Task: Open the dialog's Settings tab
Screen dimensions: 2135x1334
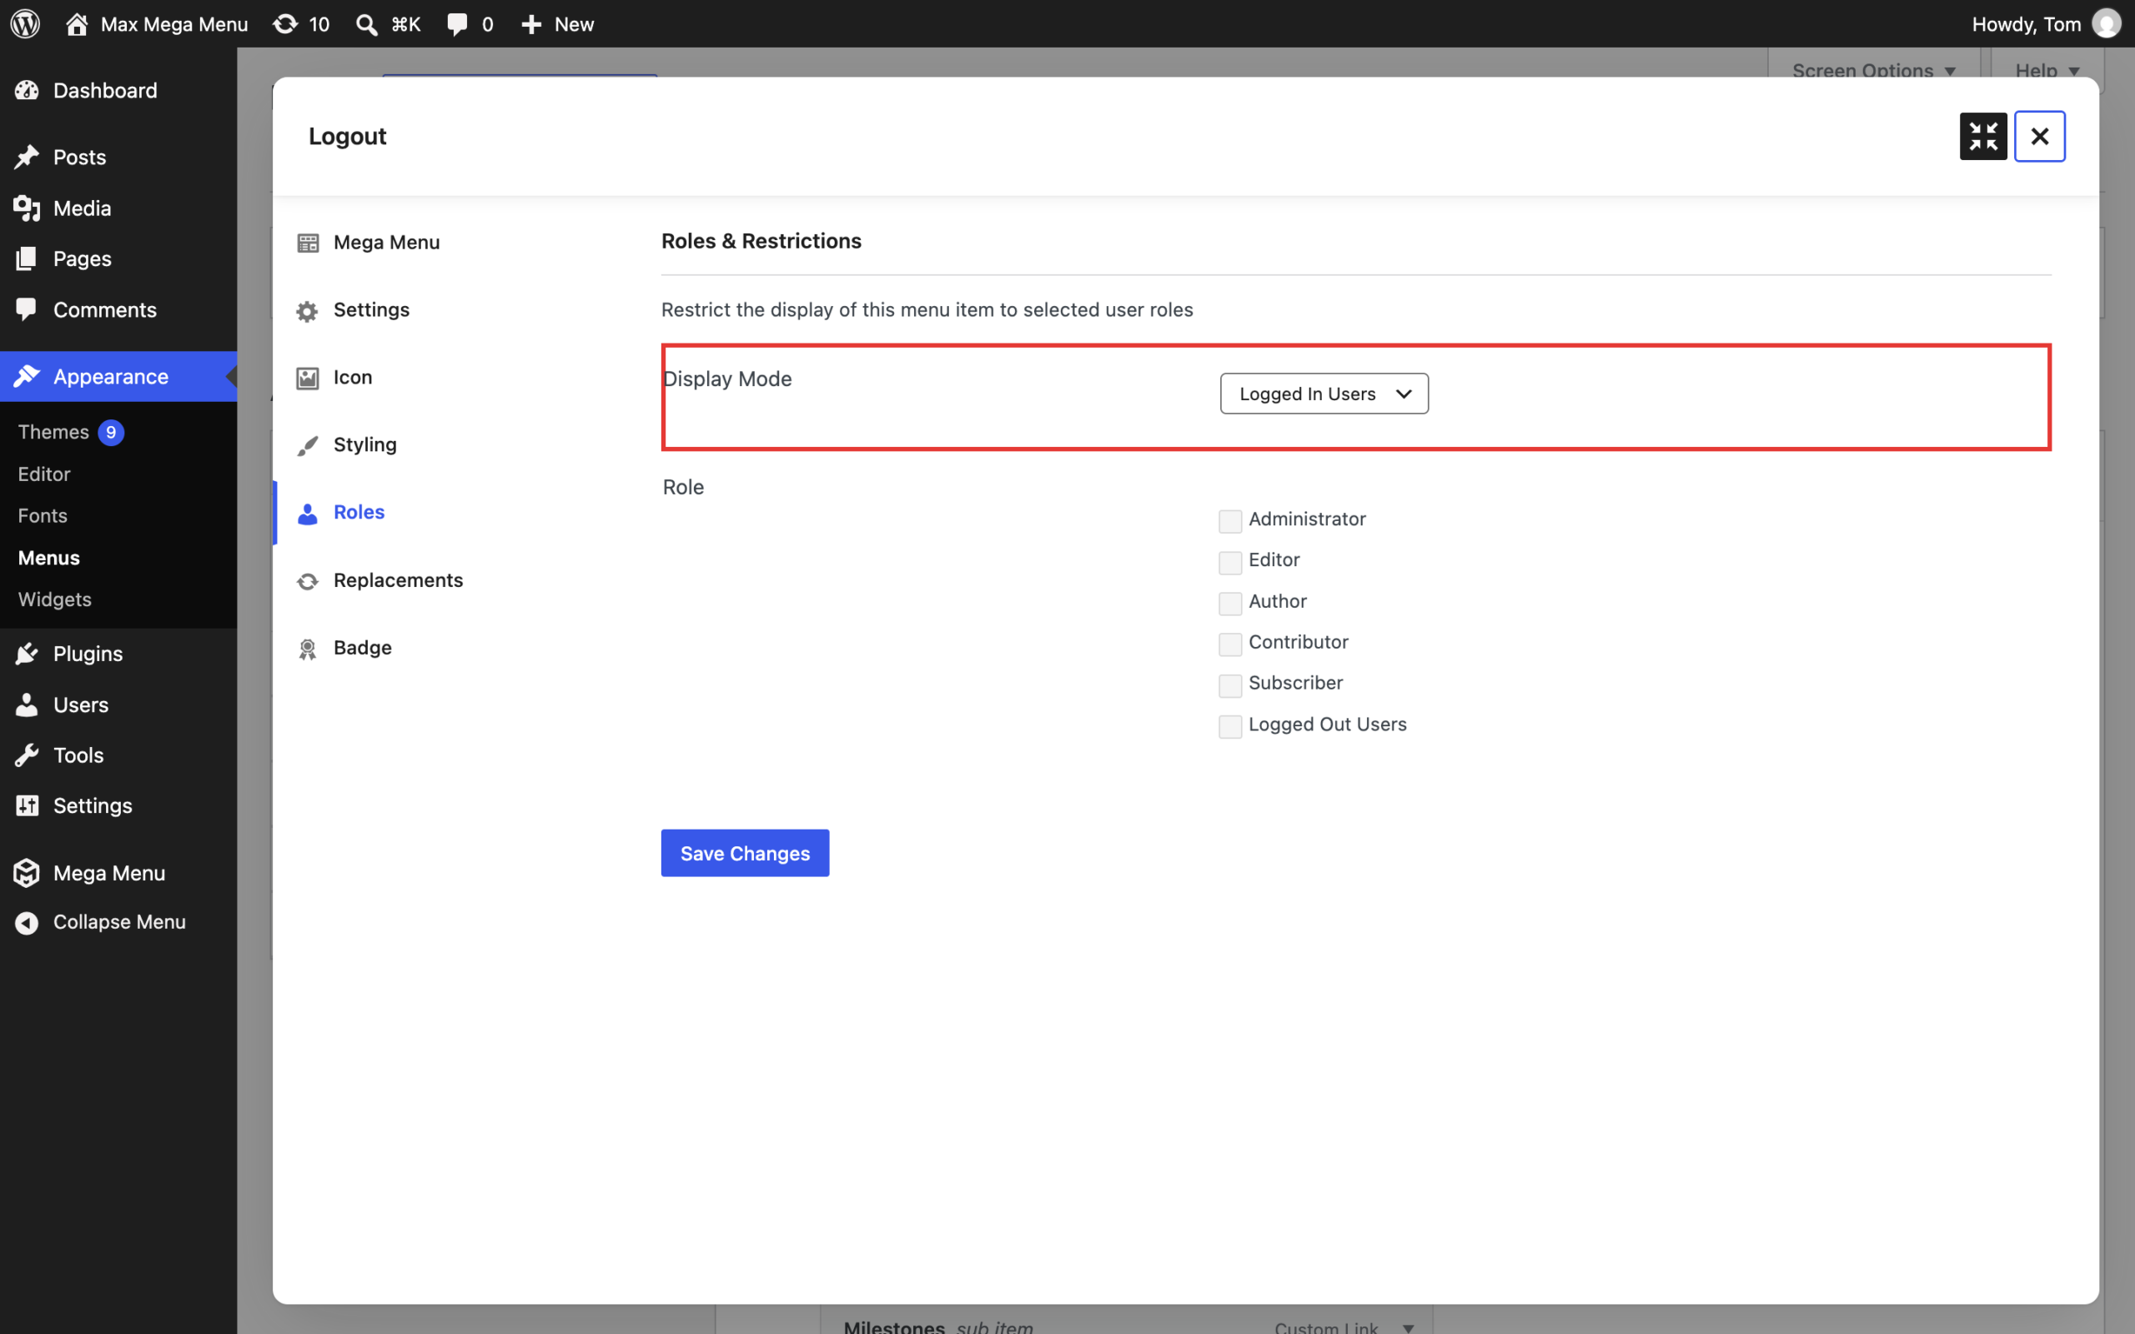Action: (x=371, y=309)
